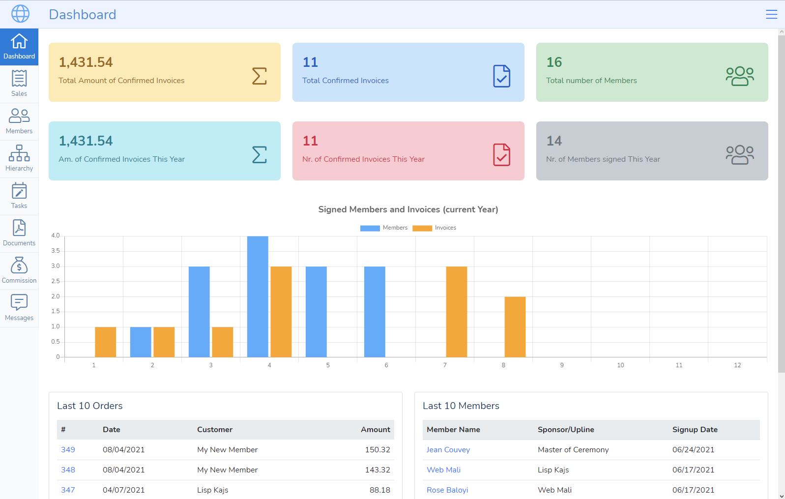Go to Members page via sidebar icon
This screenshot has height=499, width=785.
(19, 121)
